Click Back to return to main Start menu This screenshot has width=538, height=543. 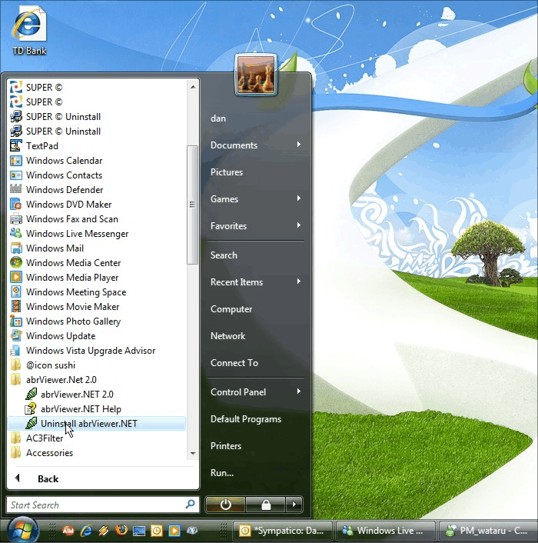(x=48, y=479)
